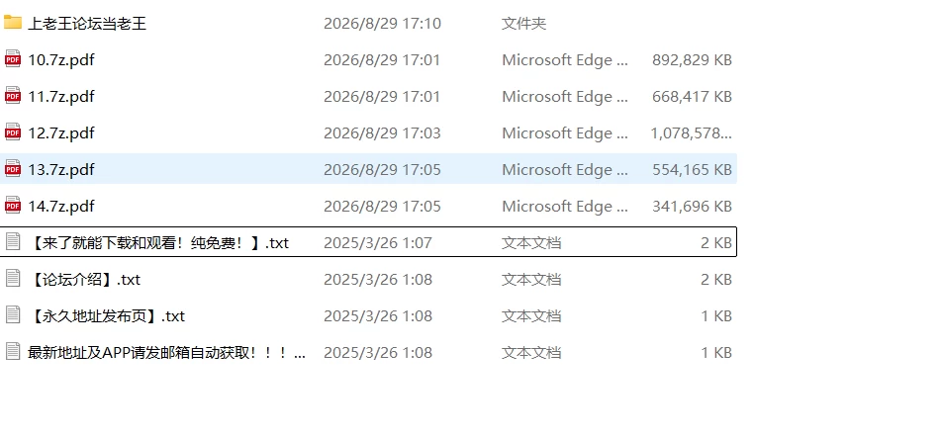Viewport: 943px width, 437px height.
Task: Click the text document icon of 【论坛介绍】.txt
Action: click(13, 279)
